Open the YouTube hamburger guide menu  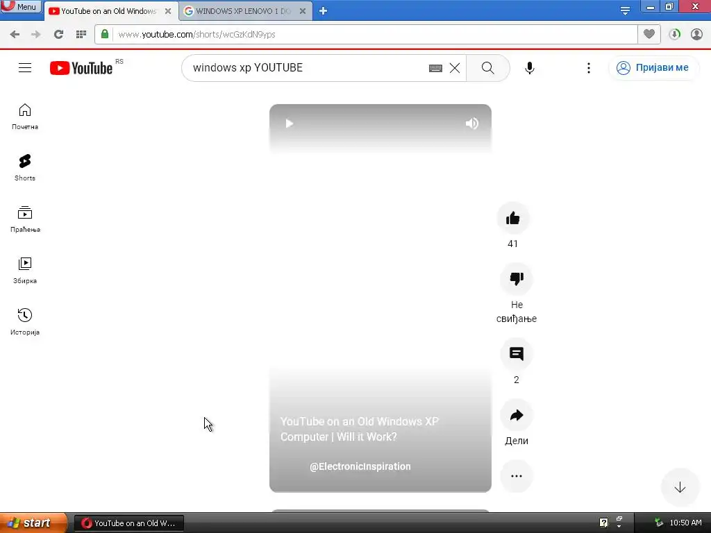(25, 67)
